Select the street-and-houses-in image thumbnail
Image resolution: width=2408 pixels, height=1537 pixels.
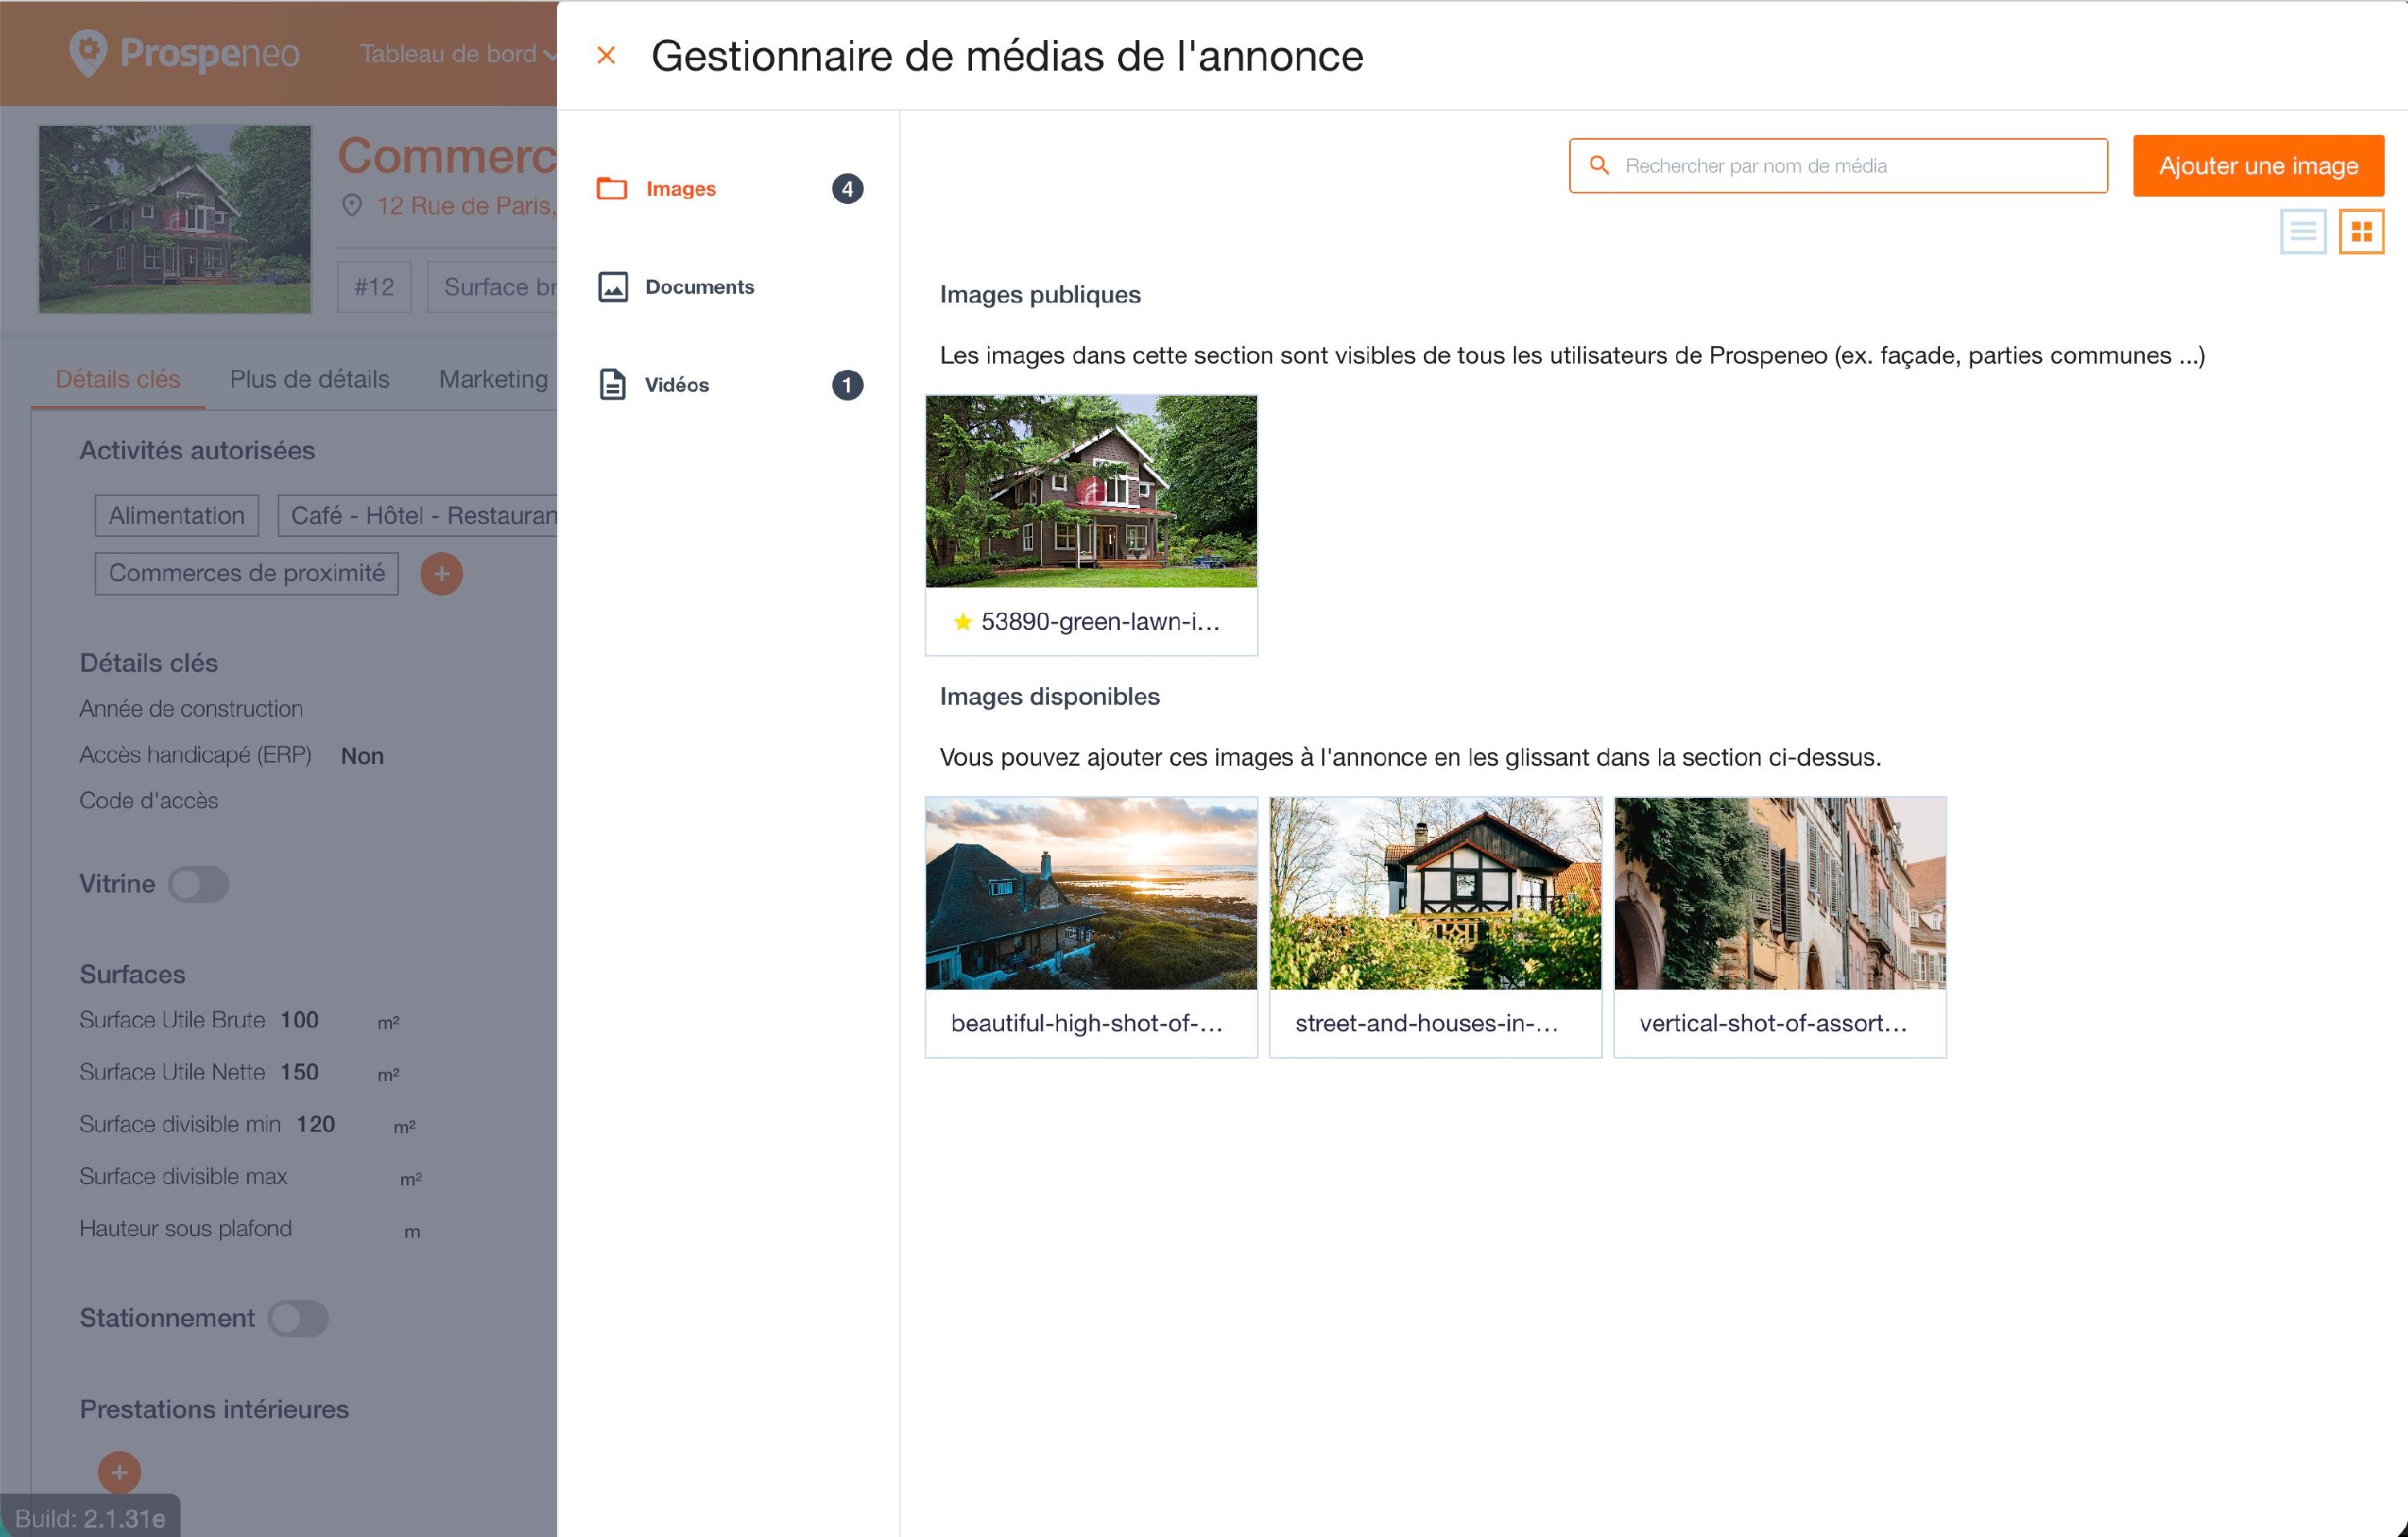(x=1436, y=893)
